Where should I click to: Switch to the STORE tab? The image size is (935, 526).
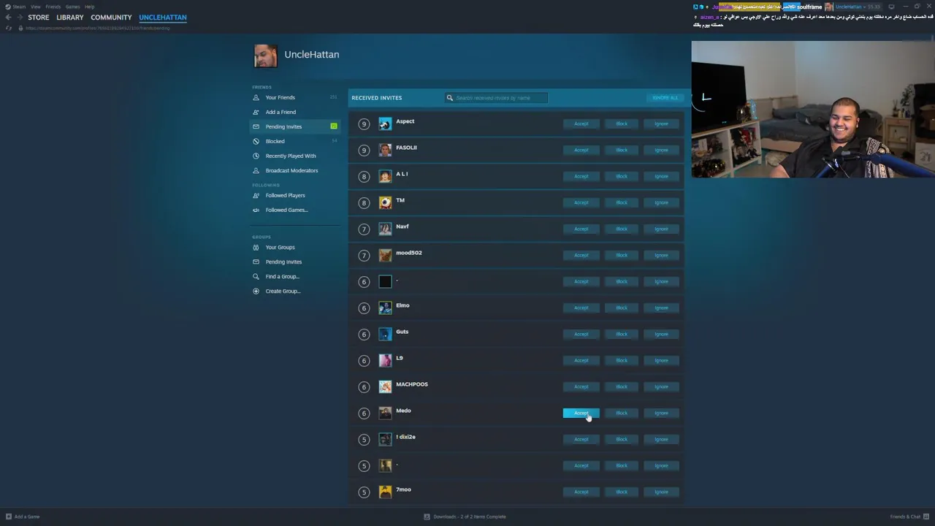point(39,17)
